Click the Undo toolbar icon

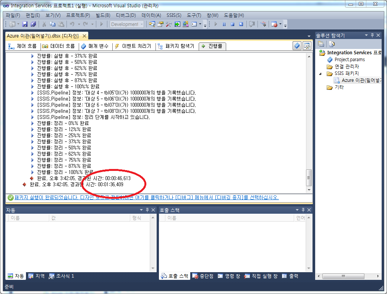click(x=72, y=24)
